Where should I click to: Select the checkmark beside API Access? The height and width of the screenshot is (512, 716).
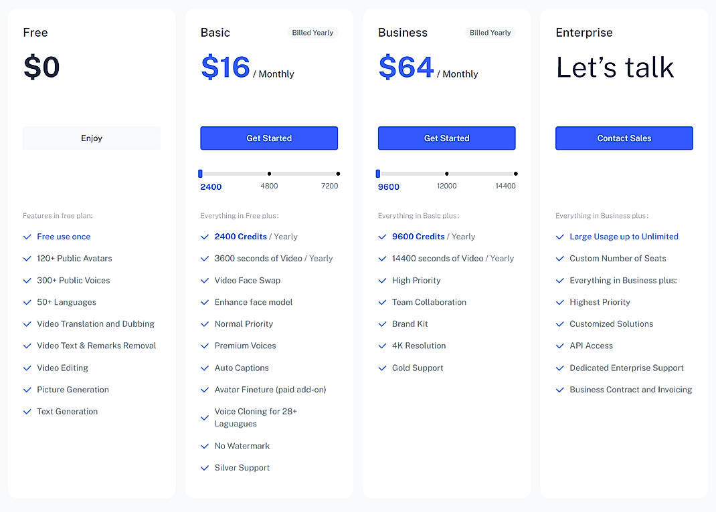559,346
